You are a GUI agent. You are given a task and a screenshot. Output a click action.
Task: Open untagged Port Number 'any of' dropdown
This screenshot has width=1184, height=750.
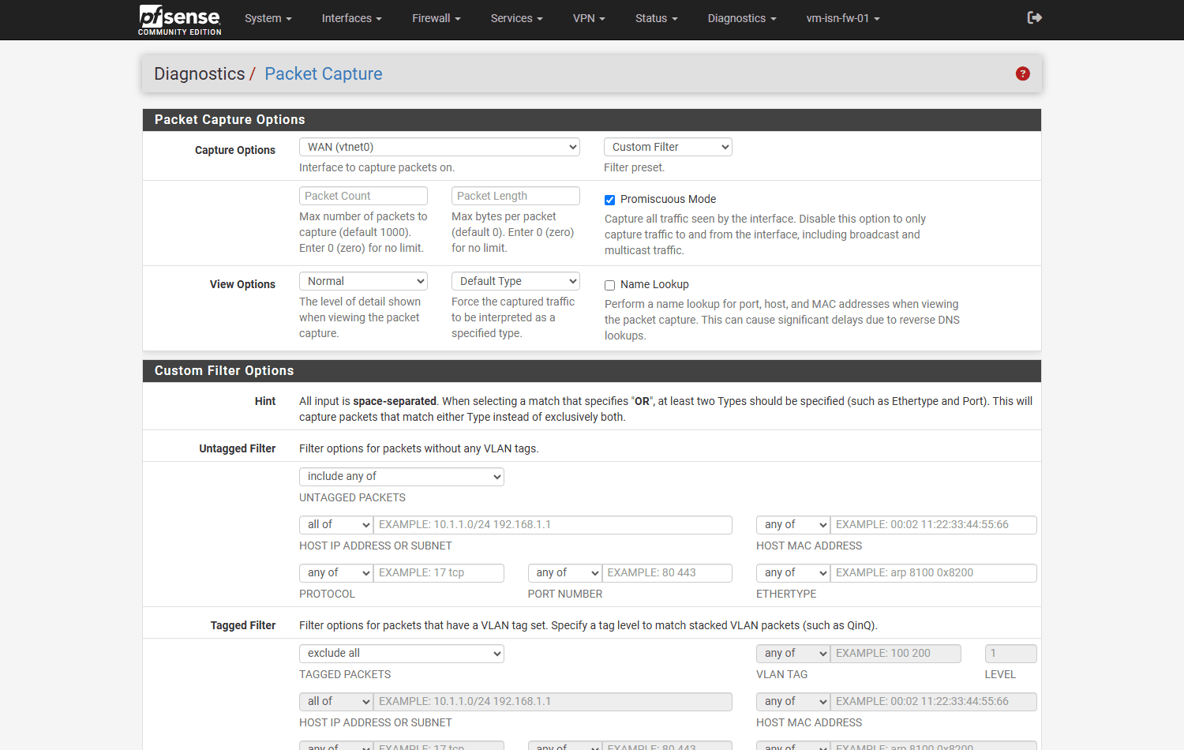565,572
